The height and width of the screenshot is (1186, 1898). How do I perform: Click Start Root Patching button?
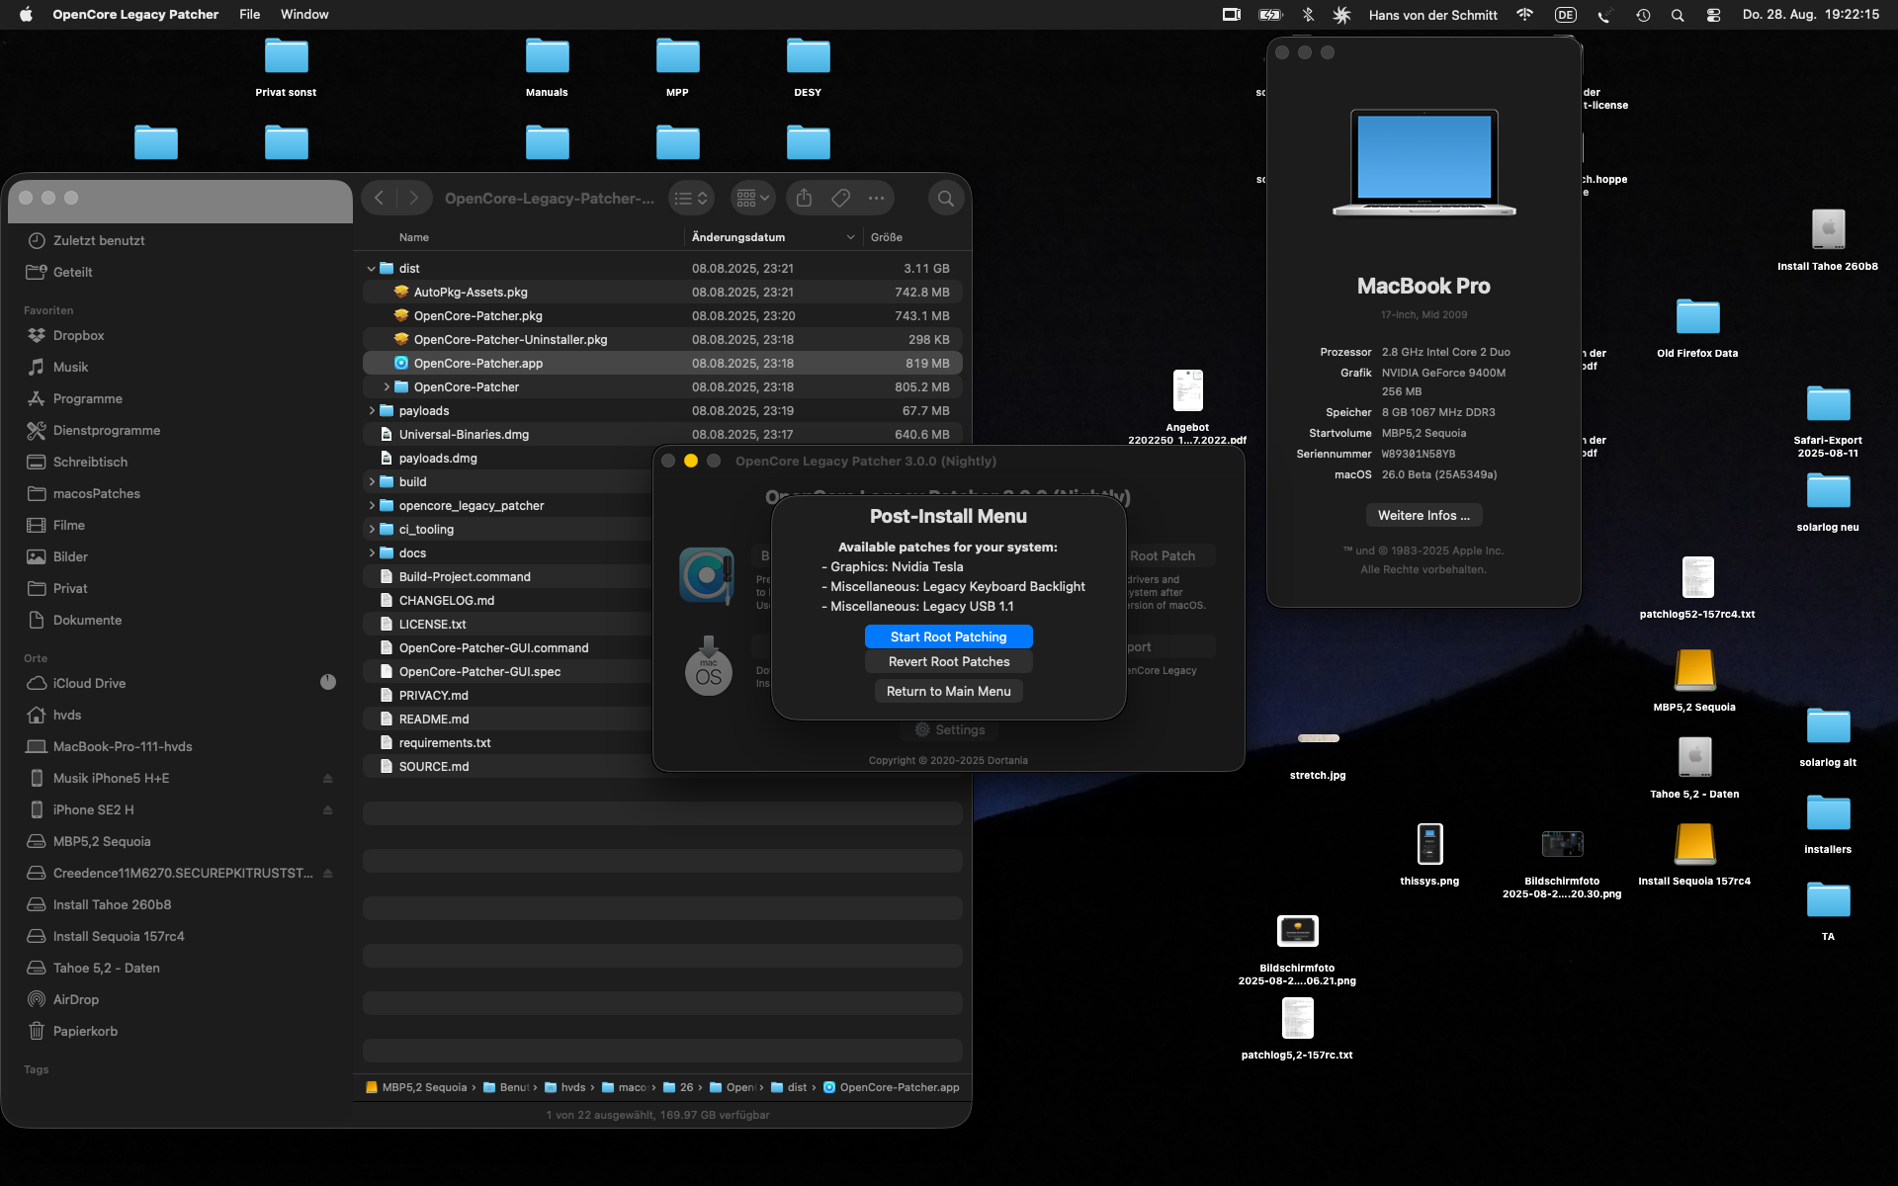click(x=948, y=636)
